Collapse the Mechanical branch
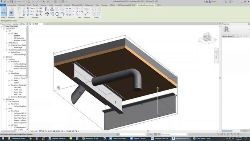250x141 pixels. click(4, 99)
